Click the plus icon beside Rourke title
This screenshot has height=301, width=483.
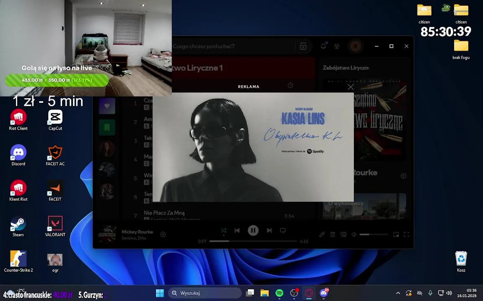[x=403, y=176]
